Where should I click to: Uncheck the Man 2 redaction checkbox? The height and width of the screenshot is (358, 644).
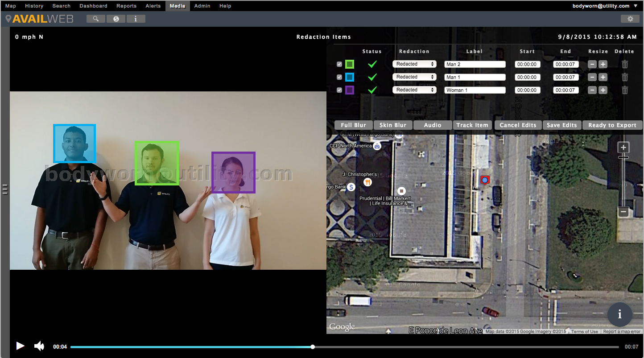339,64
